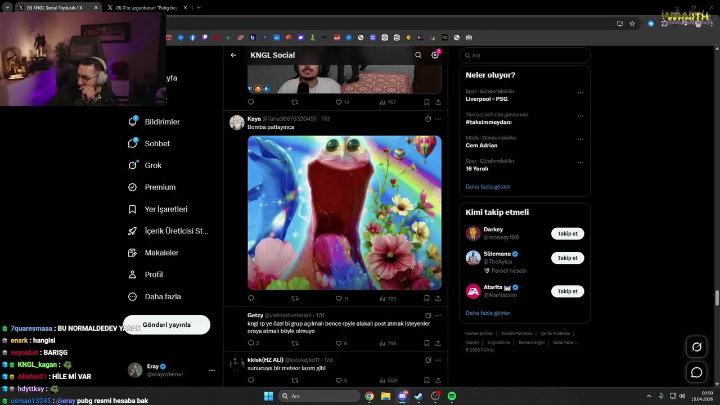Open search in KNGL Social header
Viewport: 720px width, 405px height.
point(418,55)
